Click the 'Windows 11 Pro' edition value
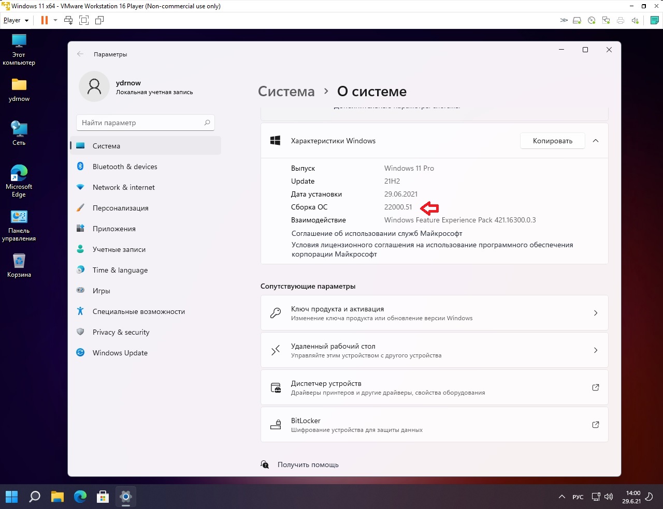 pyautogui.click(x=409, y=168)
